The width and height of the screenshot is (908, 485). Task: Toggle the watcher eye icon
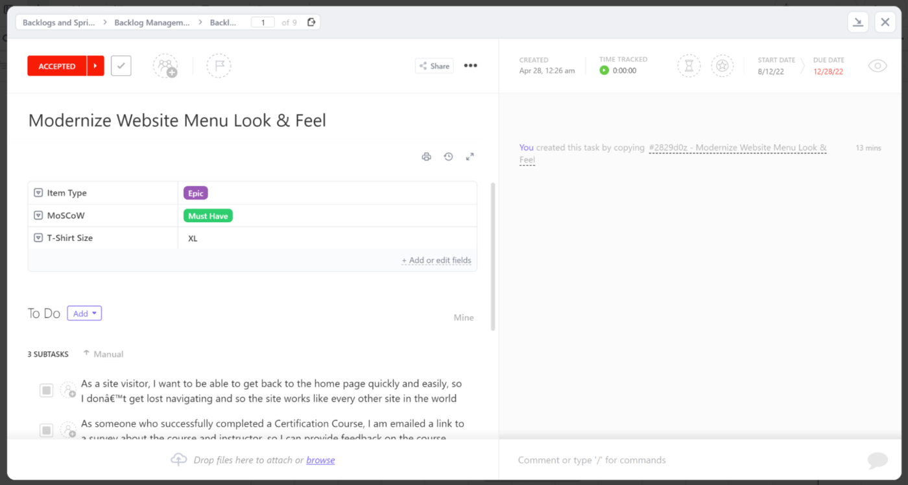(x=878, y=66)
